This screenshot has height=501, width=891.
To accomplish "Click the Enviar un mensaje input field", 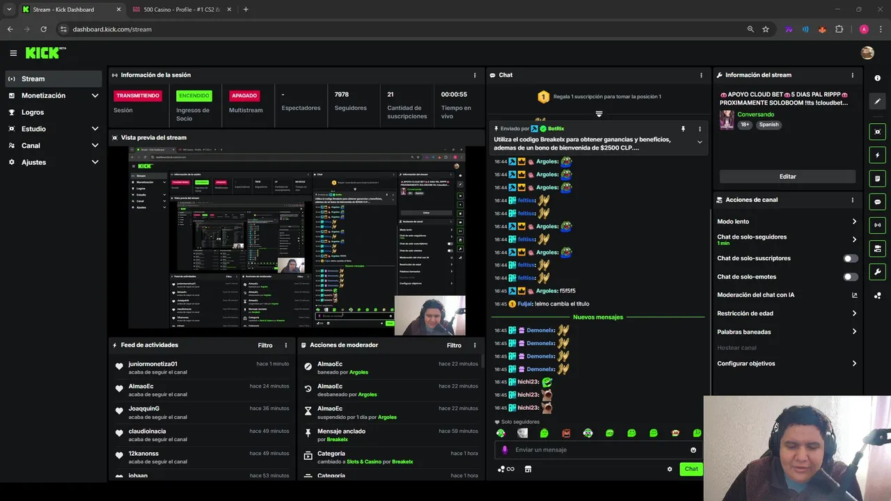I will point(599,450).
